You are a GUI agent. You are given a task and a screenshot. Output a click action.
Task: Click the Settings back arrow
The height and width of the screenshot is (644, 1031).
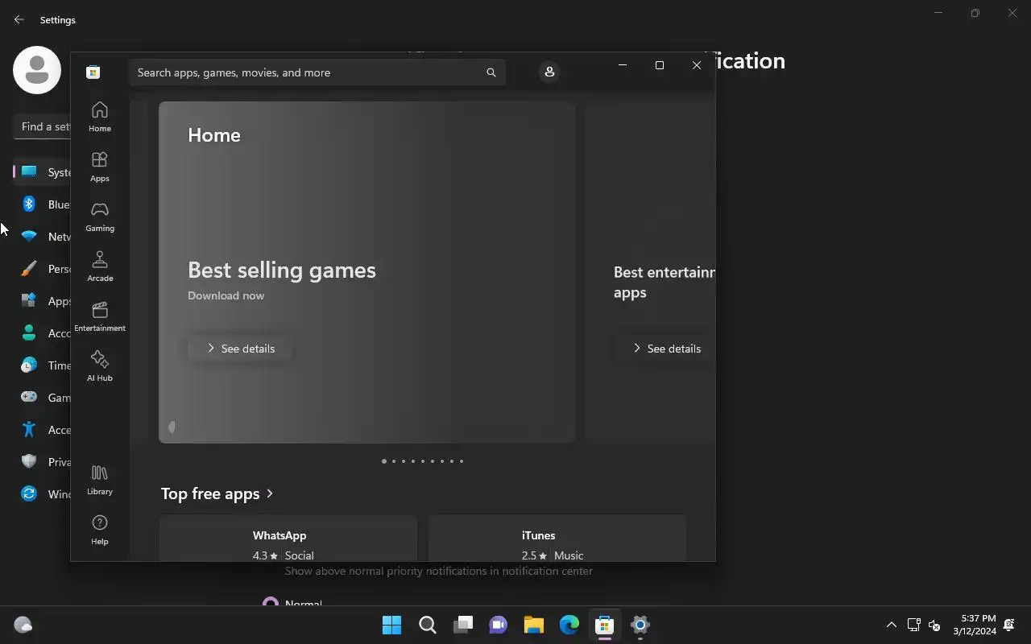19,19
